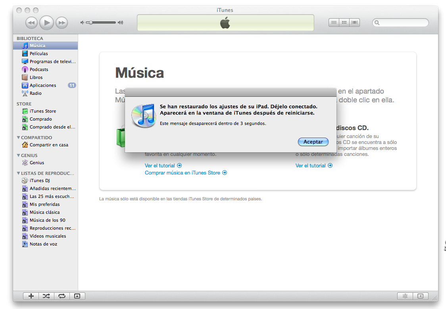Switch to Cover Flow view
The image size is (446, 309).
(354, 23)
